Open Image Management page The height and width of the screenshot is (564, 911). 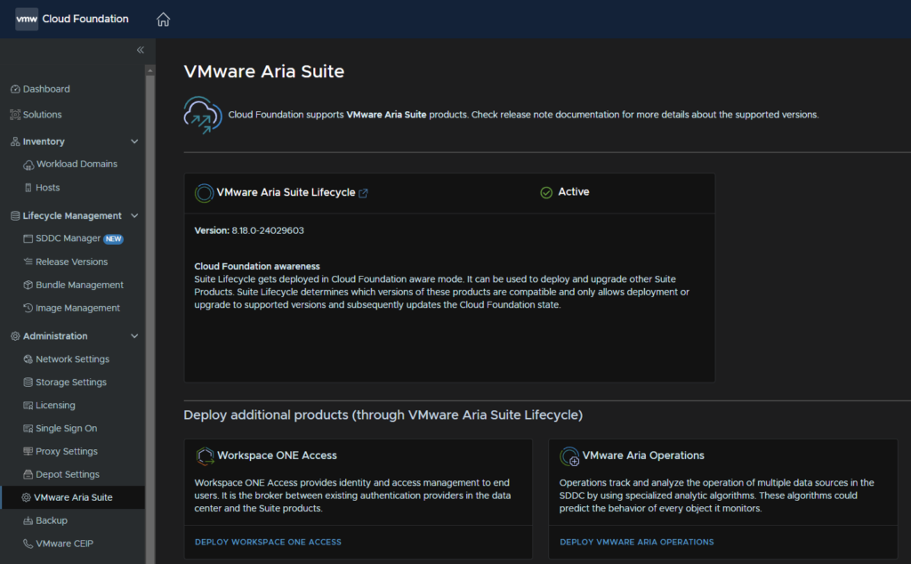coord(78,308)
